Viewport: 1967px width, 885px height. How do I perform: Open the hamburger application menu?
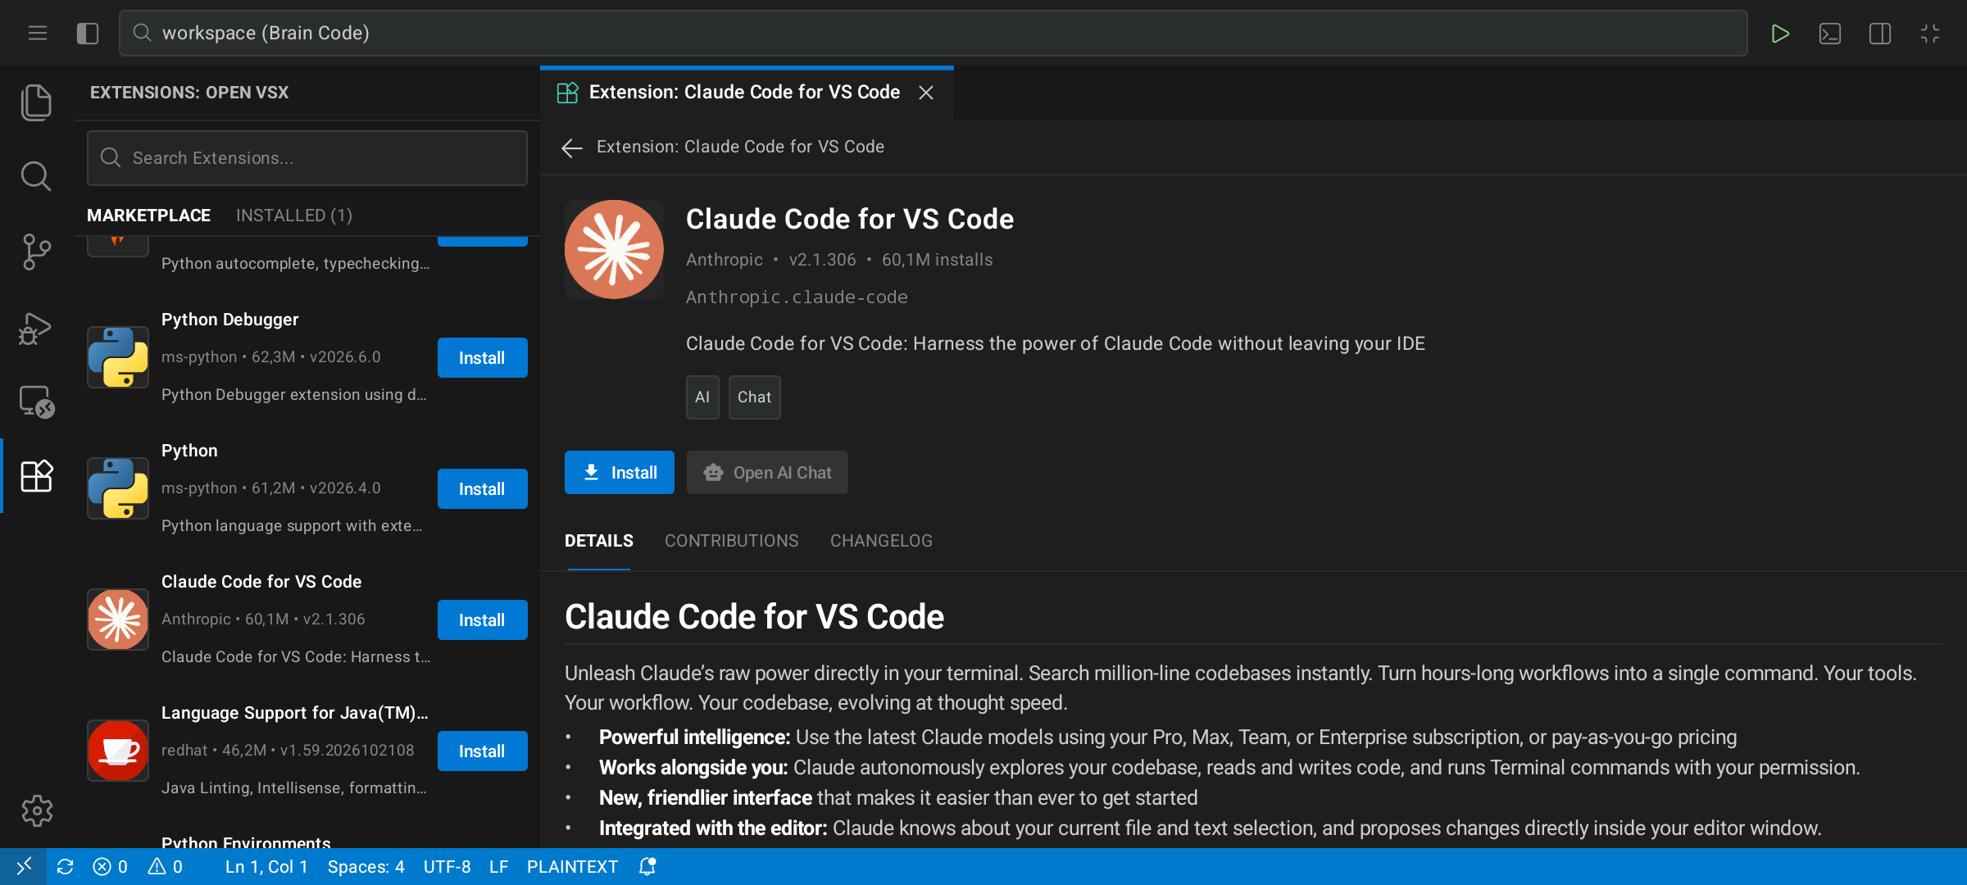[x=37, y=33]
